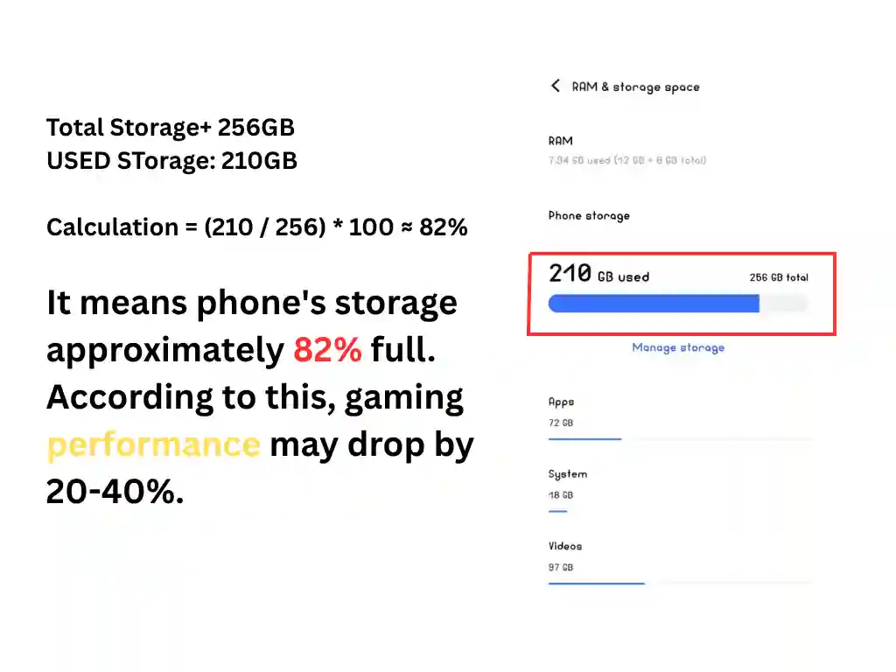This screenshot has height=672, width=896.
Task: Click the RAM usage details text
Action: pyautogui.click(x=626, y=160)
